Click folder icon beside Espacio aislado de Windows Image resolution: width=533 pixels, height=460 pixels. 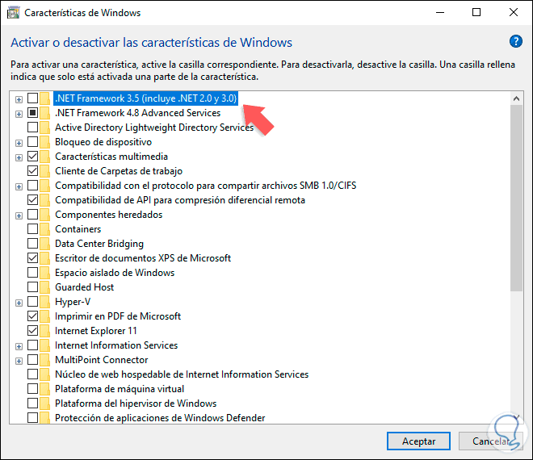point(44,273)
